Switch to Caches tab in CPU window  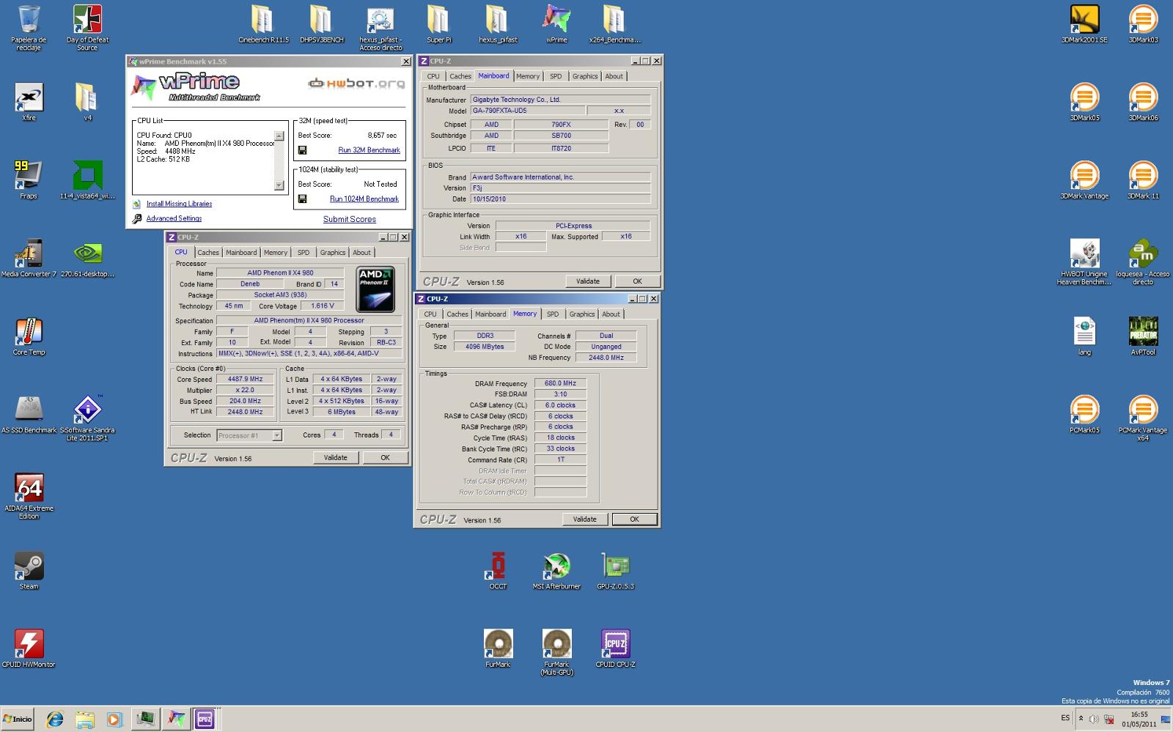(208, 253)
